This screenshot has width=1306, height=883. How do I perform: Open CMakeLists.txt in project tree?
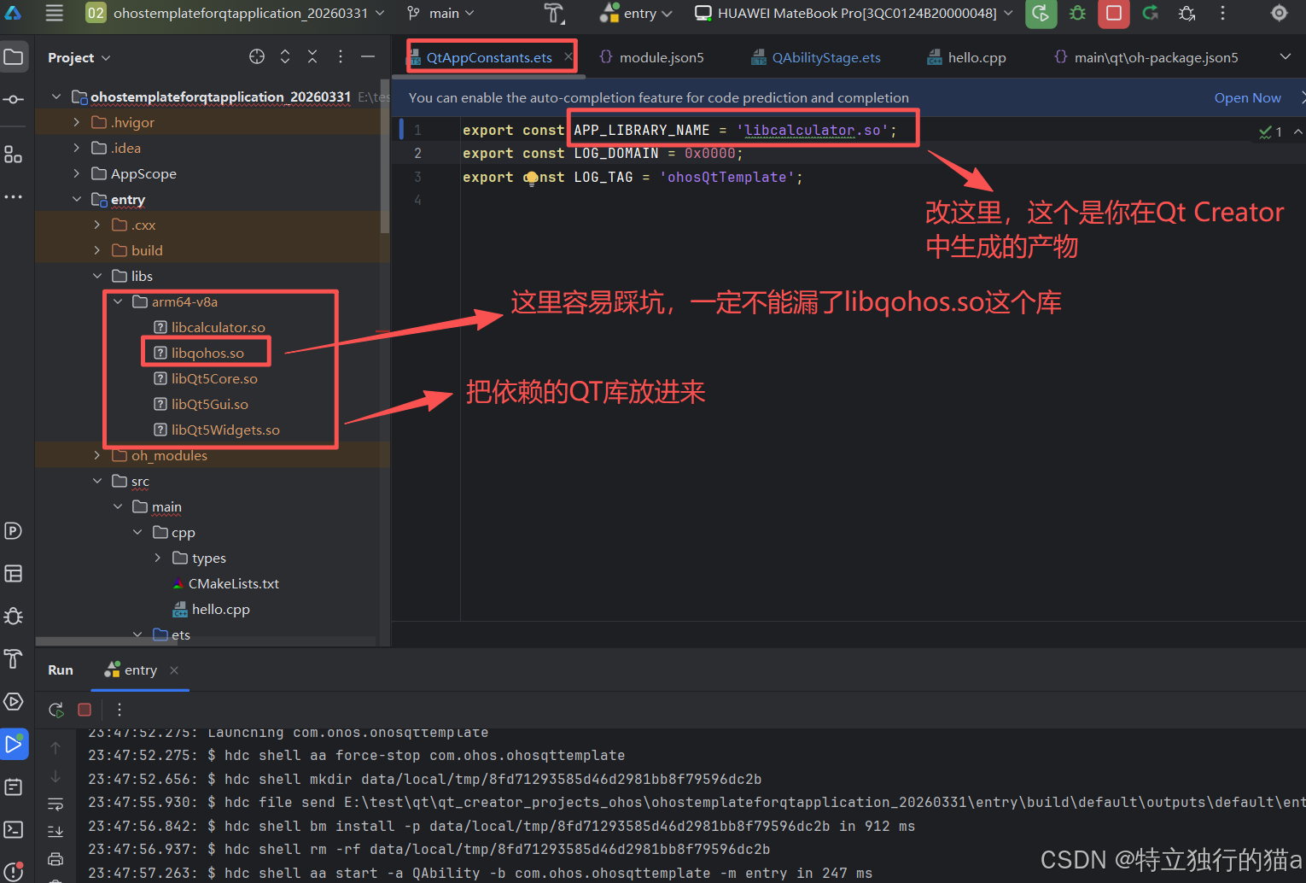(x=225, y=583)
